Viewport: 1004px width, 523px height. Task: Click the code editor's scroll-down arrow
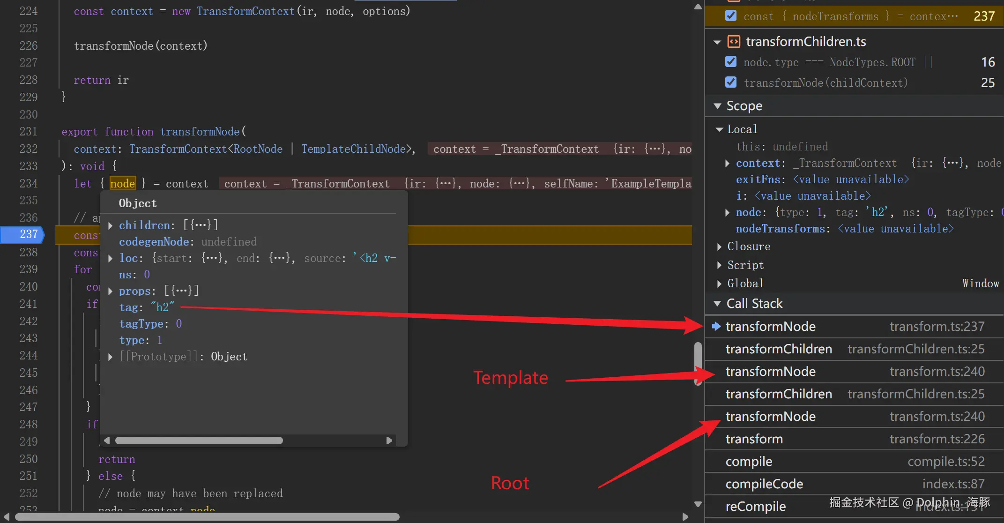pos(698,504)
